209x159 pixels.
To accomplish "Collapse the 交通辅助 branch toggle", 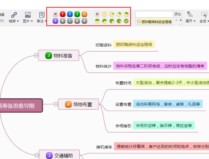I will [x=36, y=155].
